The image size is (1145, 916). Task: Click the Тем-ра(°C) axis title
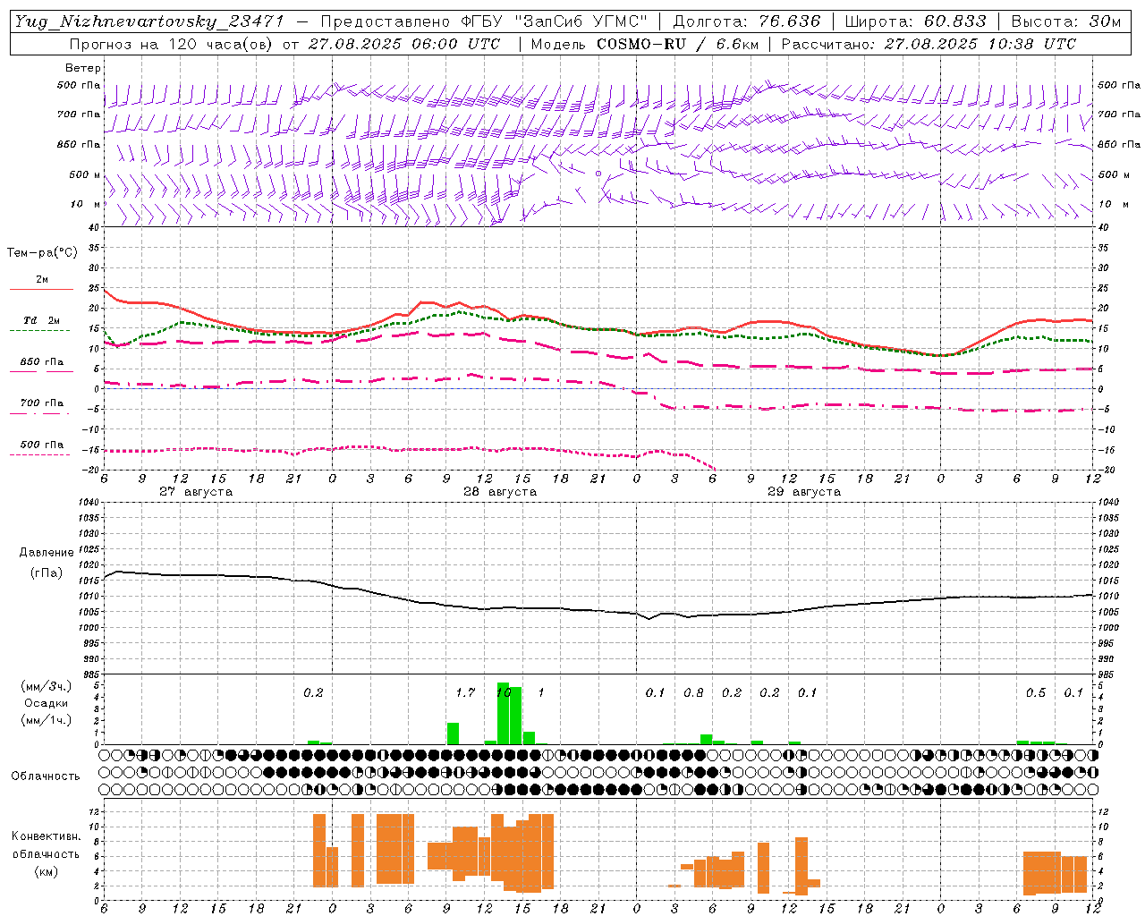[x=43, y=253]
